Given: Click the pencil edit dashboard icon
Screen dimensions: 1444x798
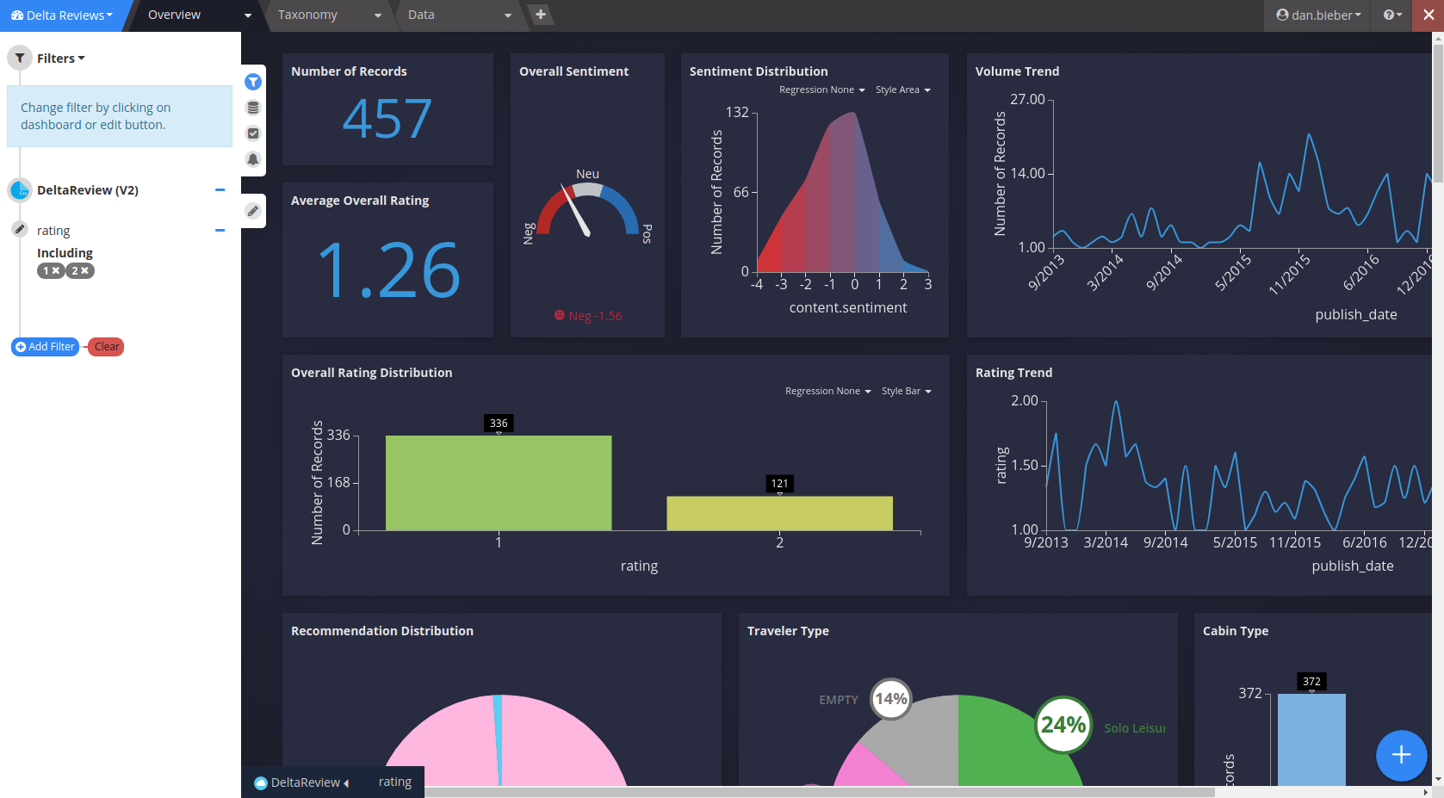Looking at the screenshot, I should [253, 211].
